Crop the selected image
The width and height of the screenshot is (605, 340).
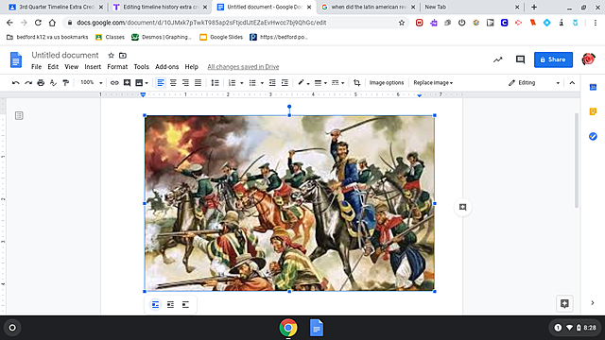(357, 82)
